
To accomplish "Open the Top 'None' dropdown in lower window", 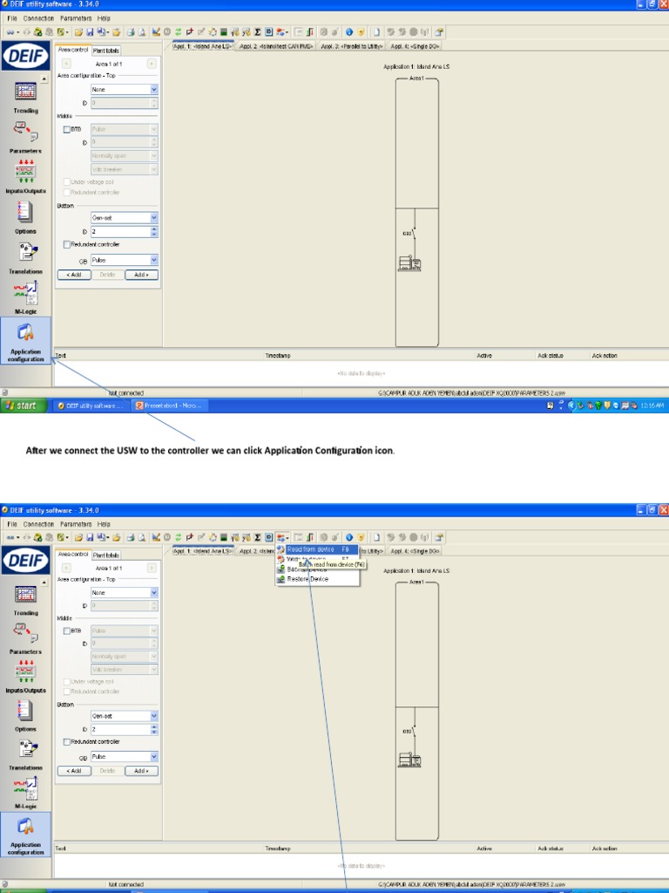I will pyautogui.click(x=124, y=593).
